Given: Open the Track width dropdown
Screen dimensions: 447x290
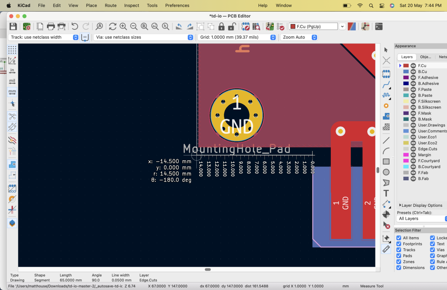Looking at the screenshot, I should tap(44, 37).
